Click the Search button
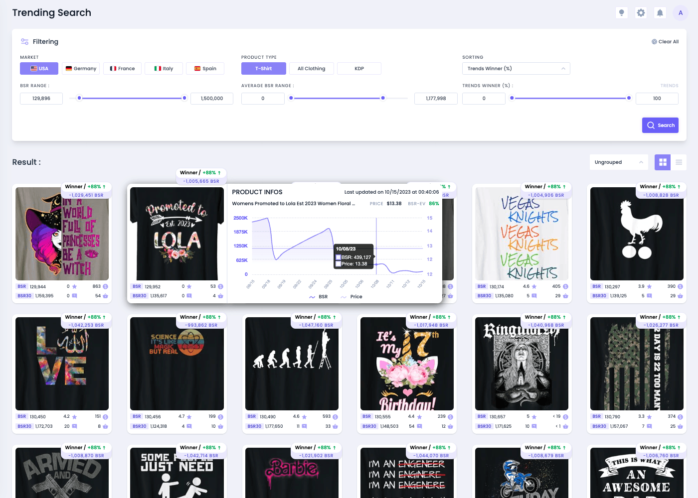This screenshot has height=498, width=698. coord(660,125)
